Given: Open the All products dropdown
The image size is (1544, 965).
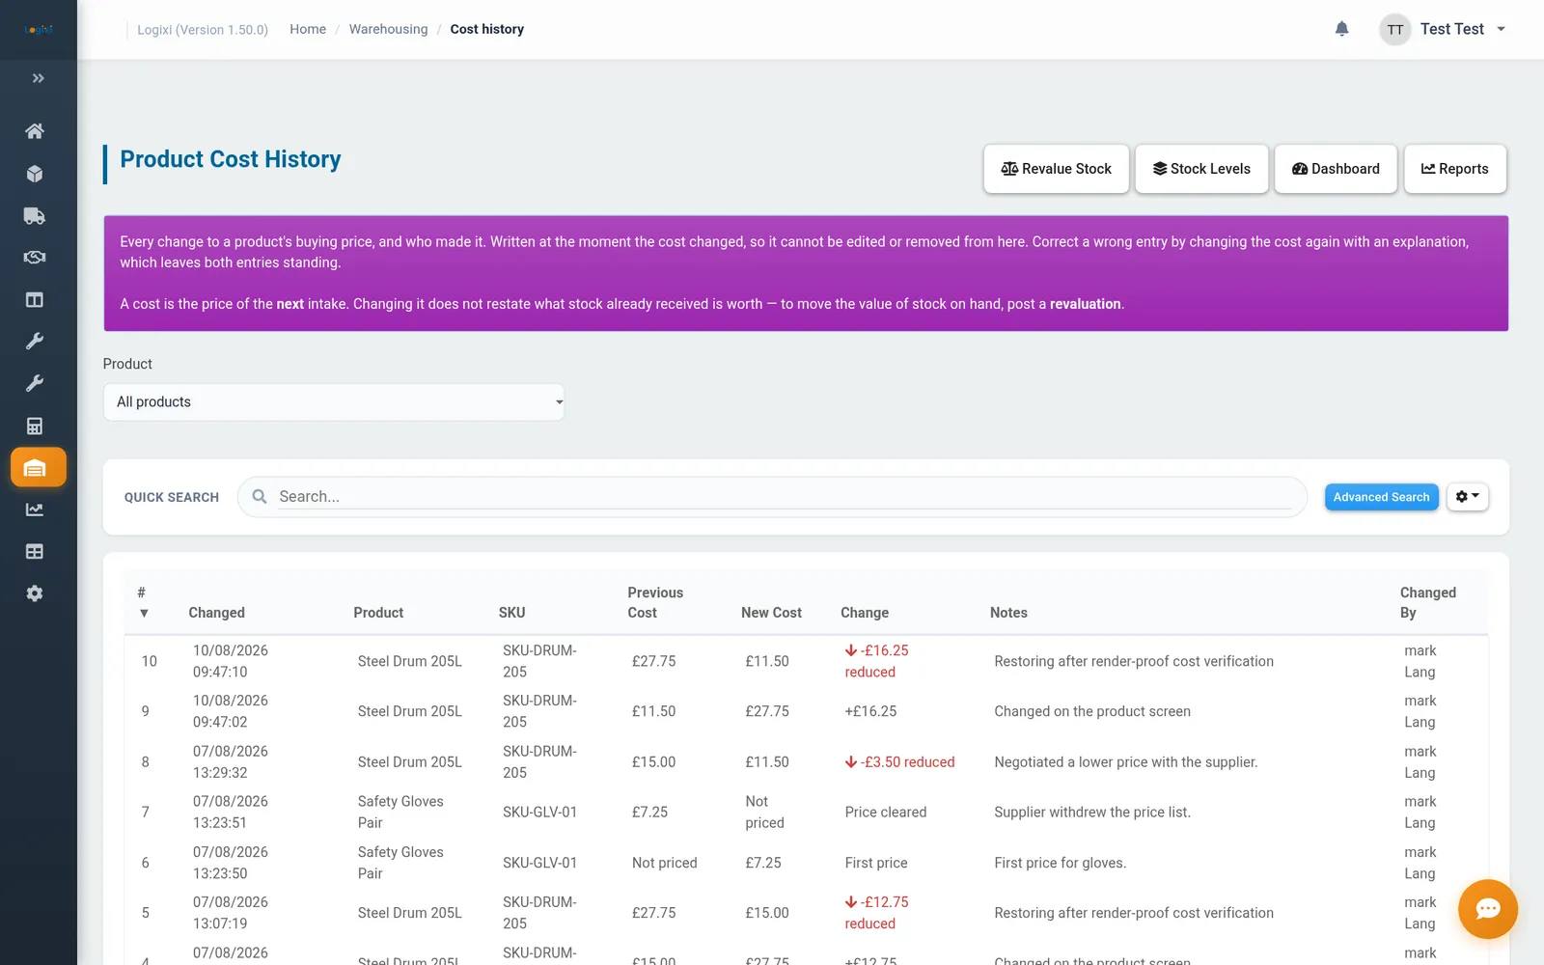Looking at the screenshot, I should click(x=334, y=402).
